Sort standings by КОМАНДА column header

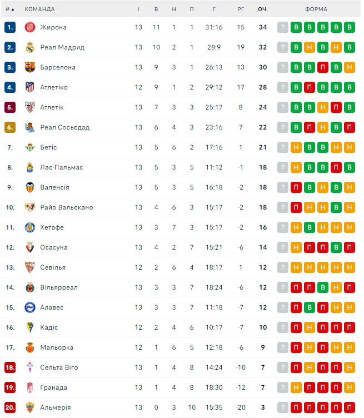(39, 9)
